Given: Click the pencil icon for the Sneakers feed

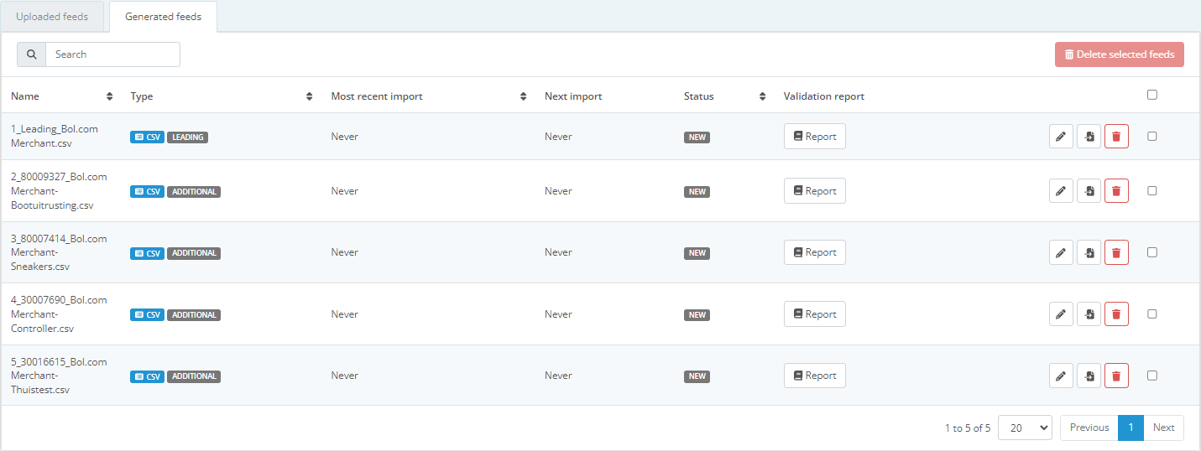Looking at the screenshot, I should pos(1061,252).
